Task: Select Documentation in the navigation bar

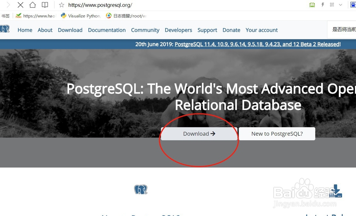Action: [106, 30]
